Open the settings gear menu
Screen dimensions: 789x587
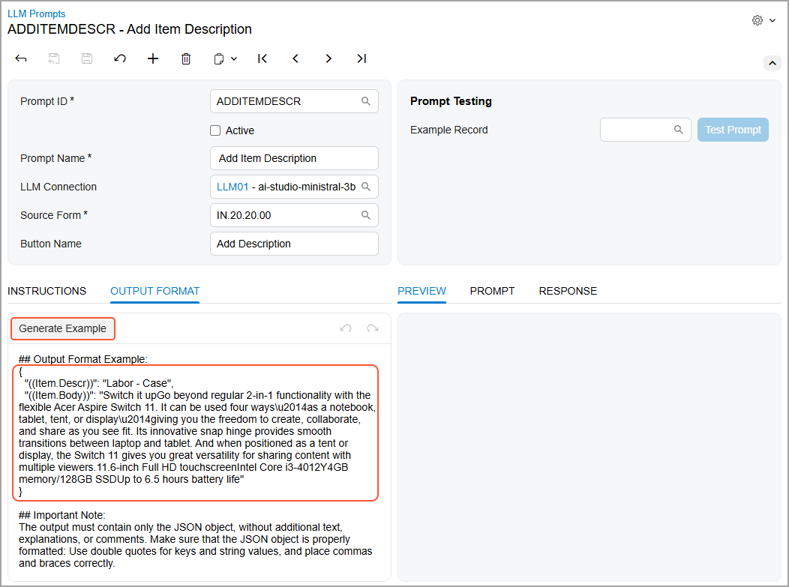[763, 20]
